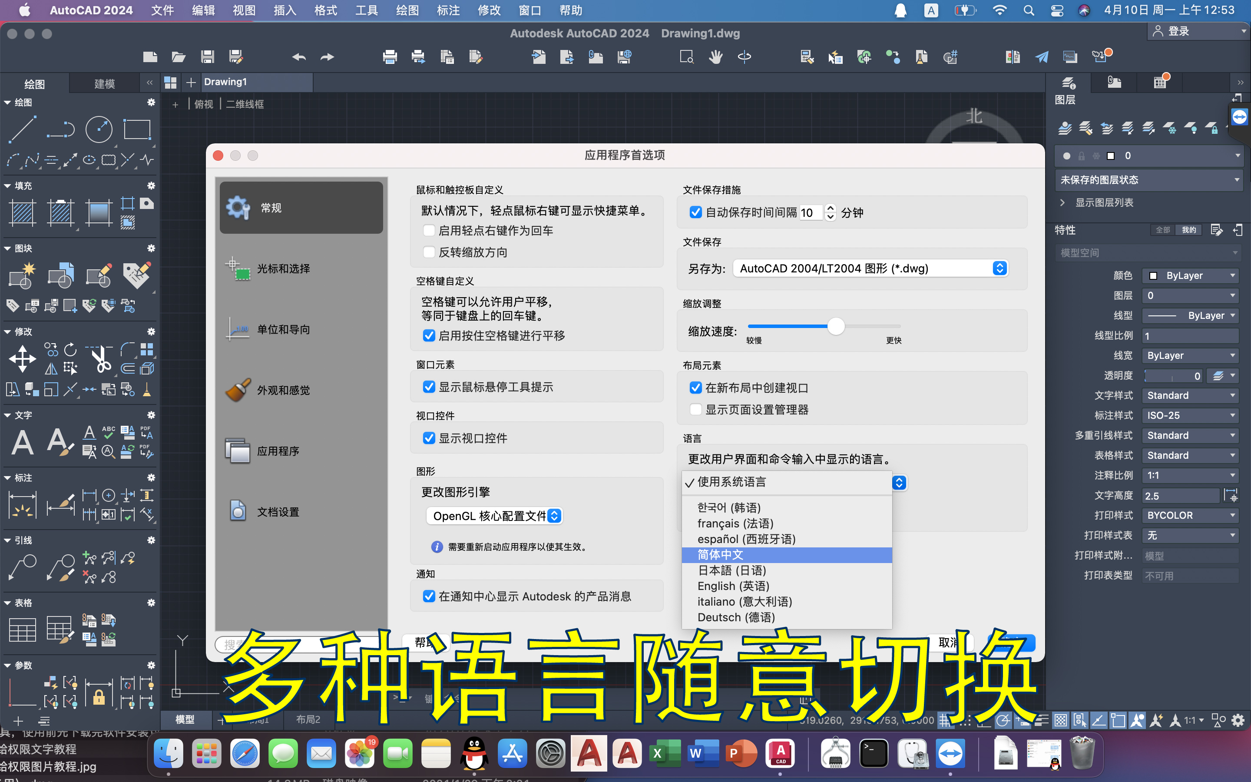Open Document Settings preferences category

301,512
